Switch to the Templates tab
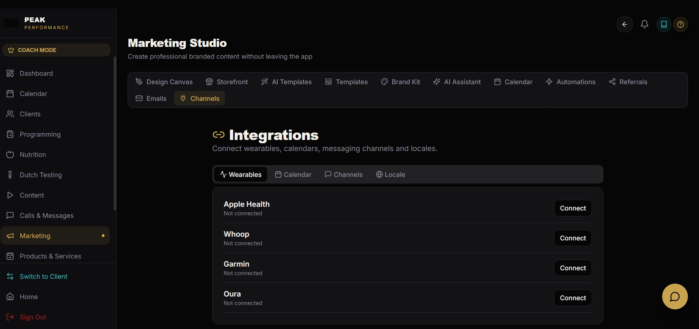 (346, 82)
